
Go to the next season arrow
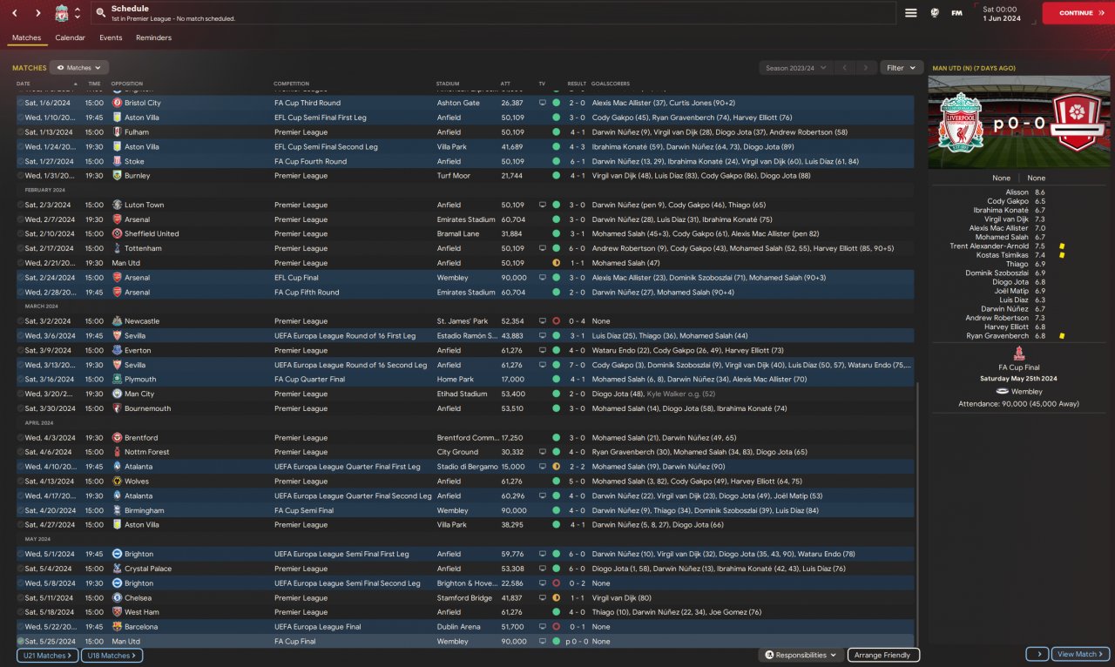click(866, 67)
